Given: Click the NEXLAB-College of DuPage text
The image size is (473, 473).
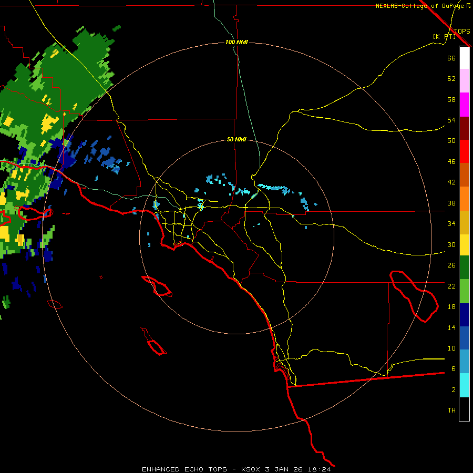Looking at the screenshot, I should pos(420,6).
